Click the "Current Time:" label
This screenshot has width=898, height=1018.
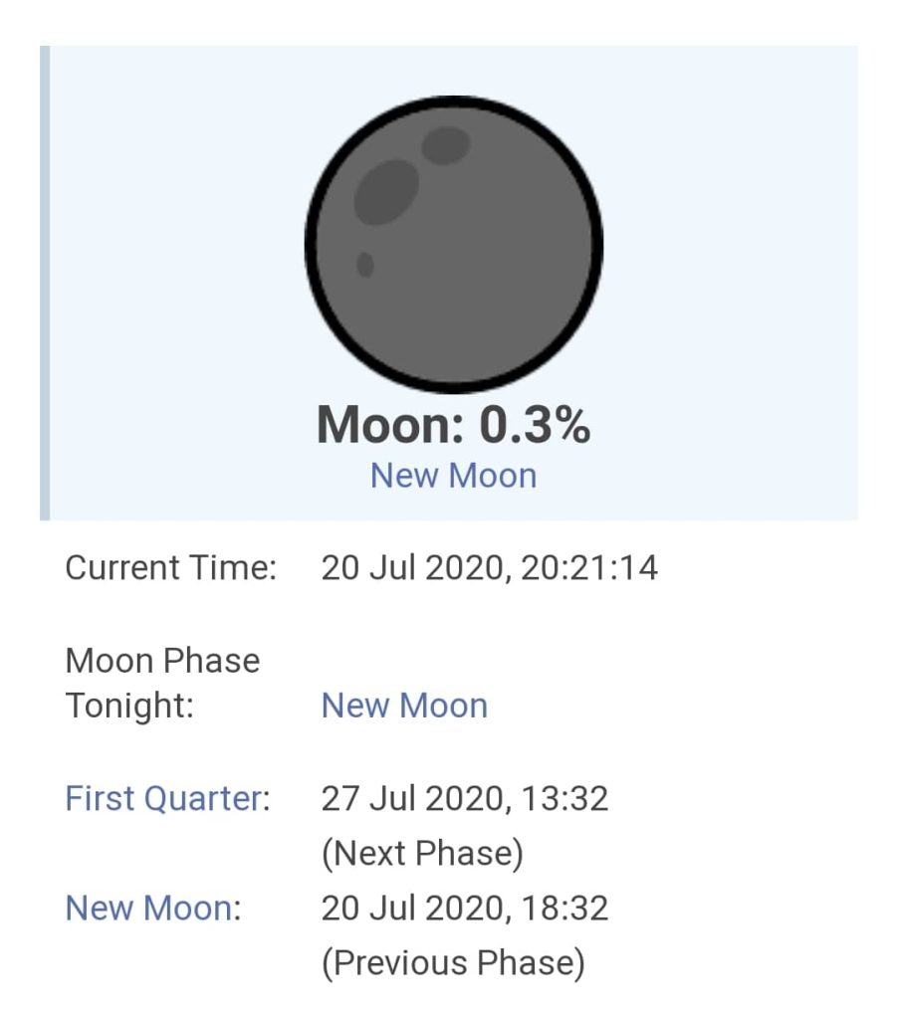point(170,568)
